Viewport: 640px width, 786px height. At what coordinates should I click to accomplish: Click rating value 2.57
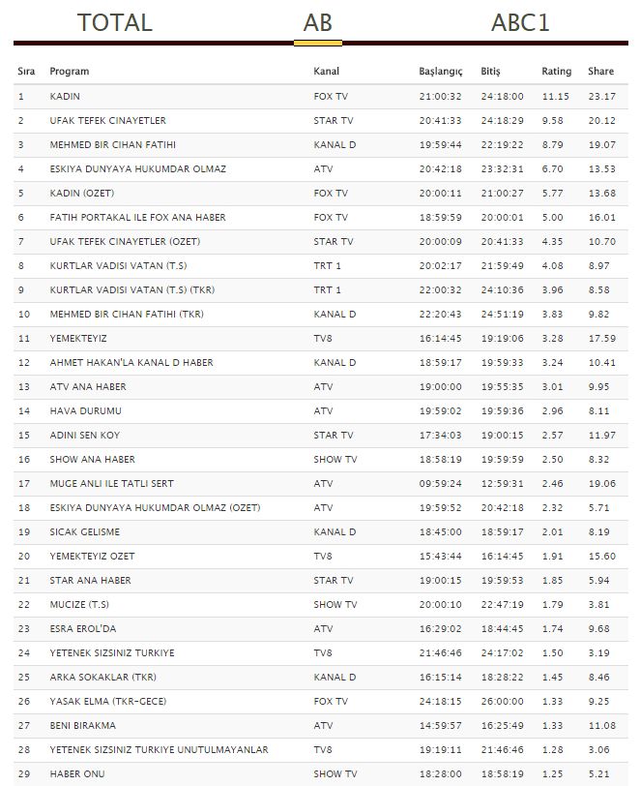[x=552, y=436]
